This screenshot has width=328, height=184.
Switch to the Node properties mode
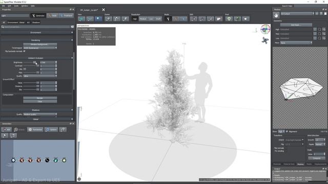[x=52, y=16]
